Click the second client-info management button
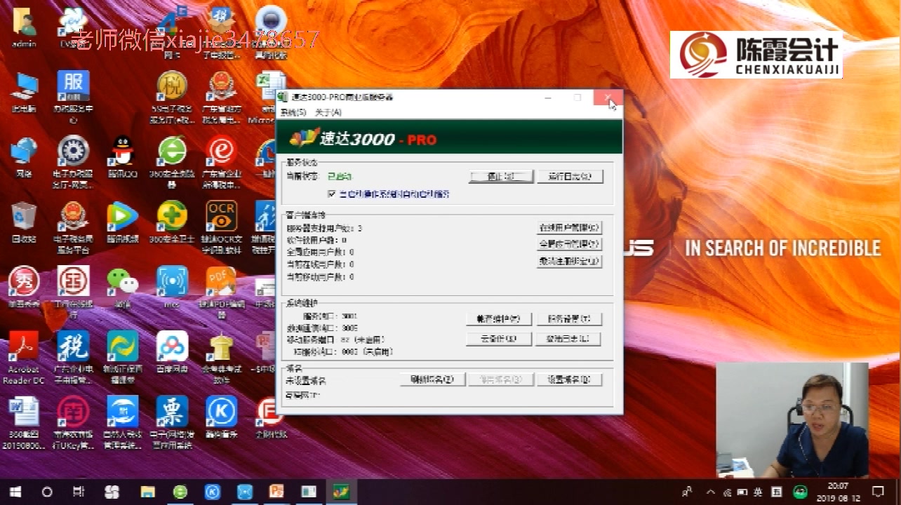Viewport: 901px width, 505px height. [570, 244]
